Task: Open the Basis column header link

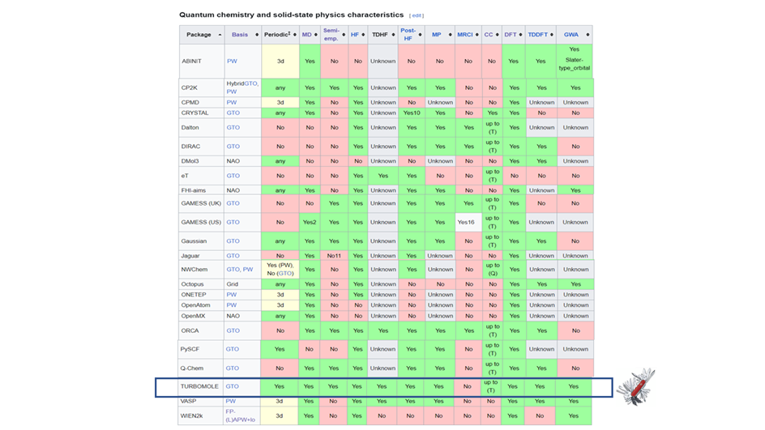Action: [239, 35]
